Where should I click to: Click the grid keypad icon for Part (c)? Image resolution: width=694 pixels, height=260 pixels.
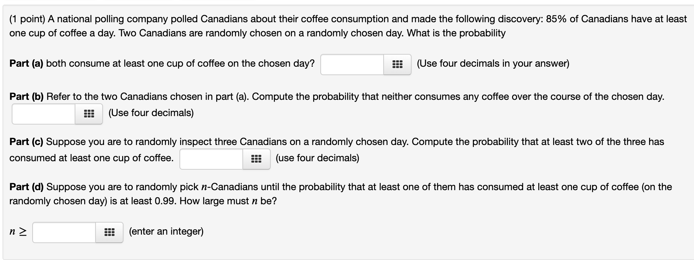click(256, 159)
